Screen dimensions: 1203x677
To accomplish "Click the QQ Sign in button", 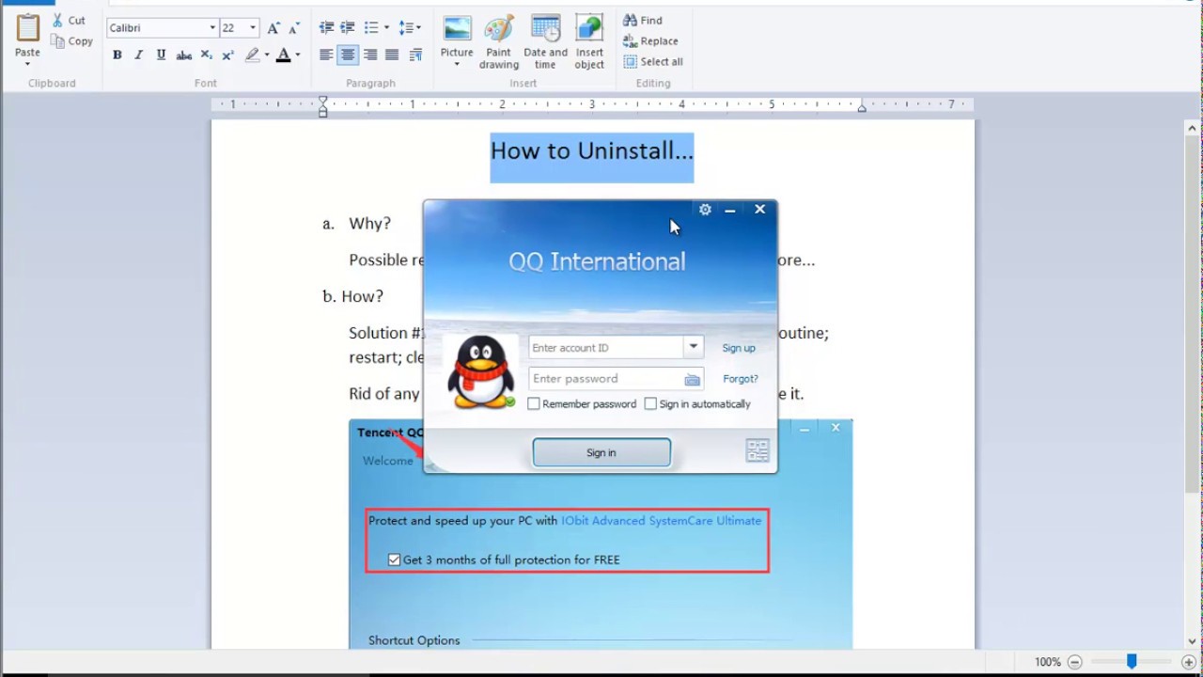I will (x=601, y=452).
